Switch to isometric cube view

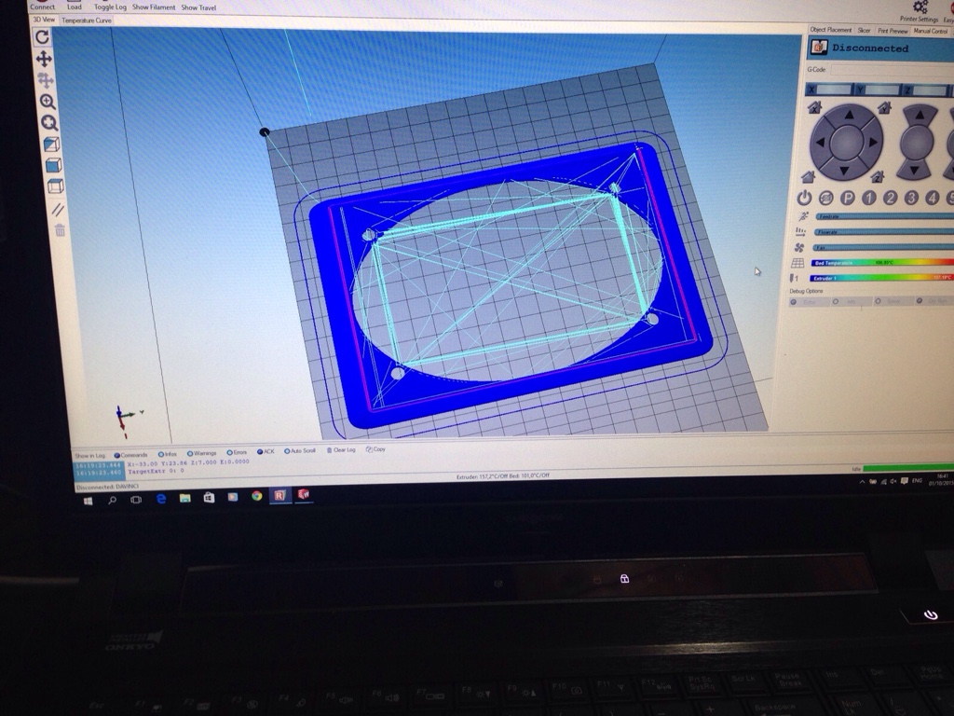click(x=51, y=145)
